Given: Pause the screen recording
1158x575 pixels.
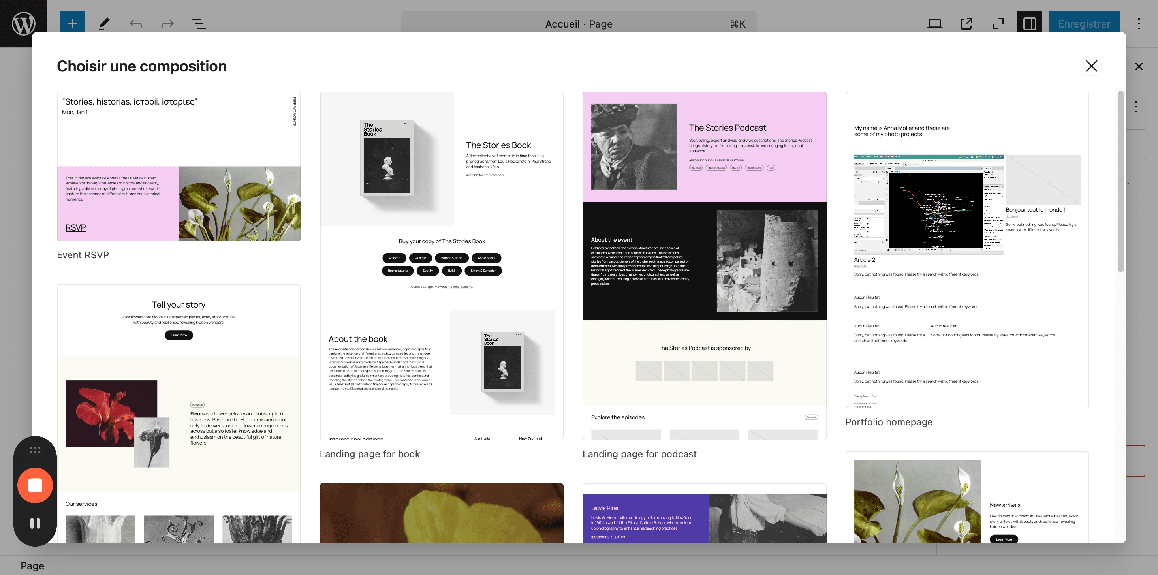Looking at the screenshot, I should (35, 523).
